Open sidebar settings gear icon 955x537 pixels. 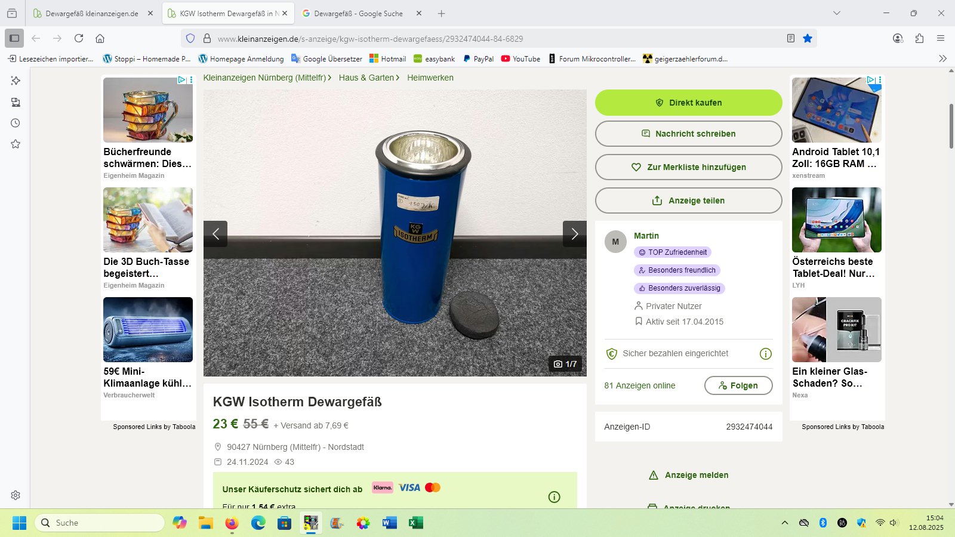(x=16, y=495)
